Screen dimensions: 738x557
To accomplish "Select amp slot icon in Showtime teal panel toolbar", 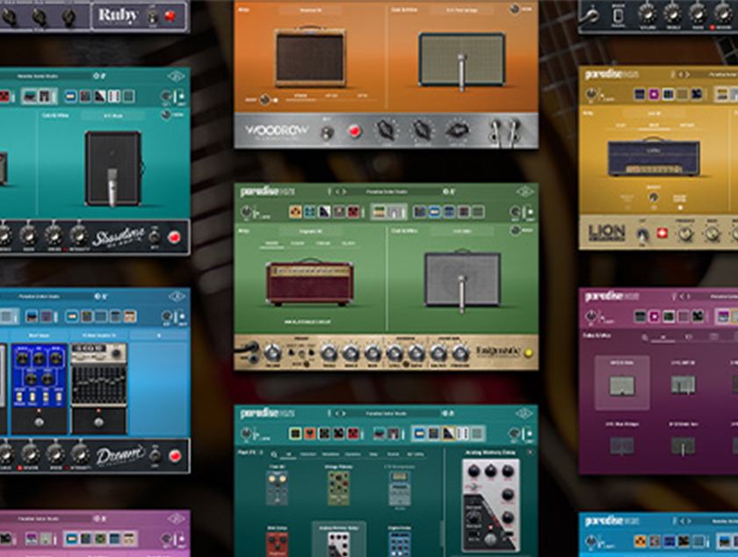I will click(30, 97).
